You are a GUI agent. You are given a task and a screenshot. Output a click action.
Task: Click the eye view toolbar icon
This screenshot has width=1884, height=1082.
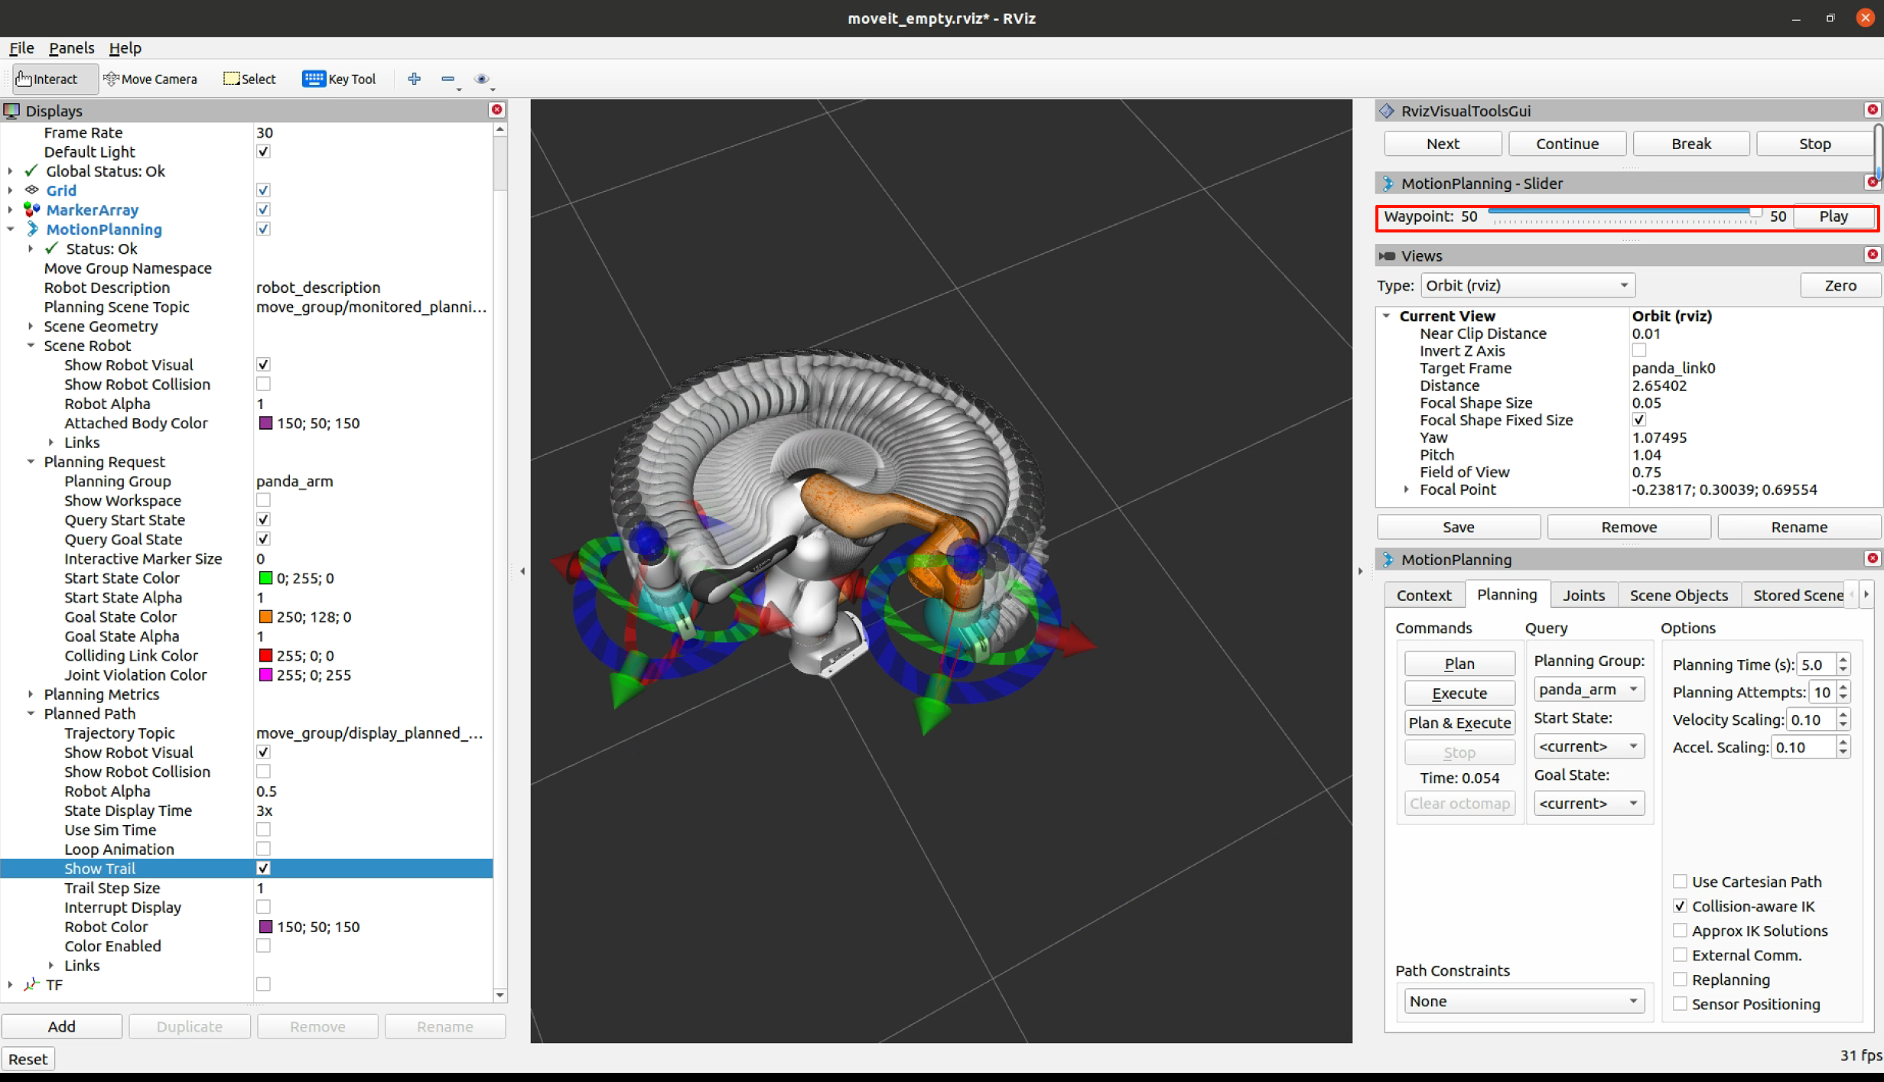click(481, 79)
